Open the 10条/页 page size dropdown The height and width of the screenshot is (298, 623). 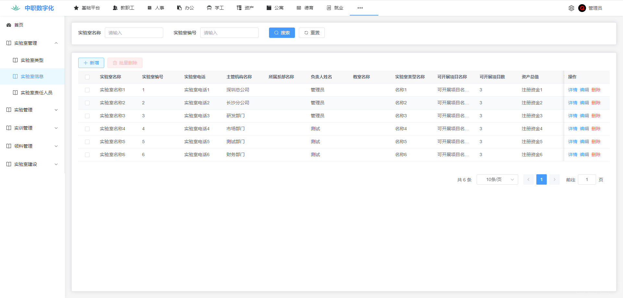497,179
